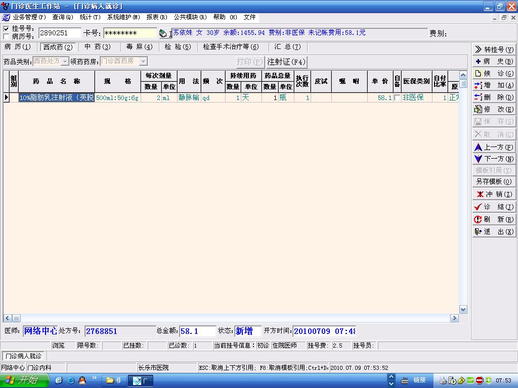Open the 文件 menu
Image resolution: width=518 pixels, height=388 pixels.
point(249,17)
